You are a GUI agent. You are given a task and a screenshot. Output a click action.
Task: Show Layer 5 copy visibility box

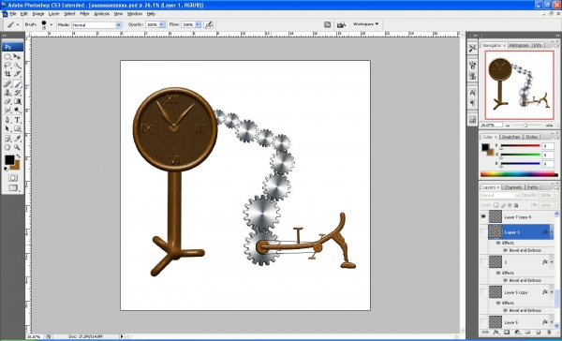[x=483, y=292]
